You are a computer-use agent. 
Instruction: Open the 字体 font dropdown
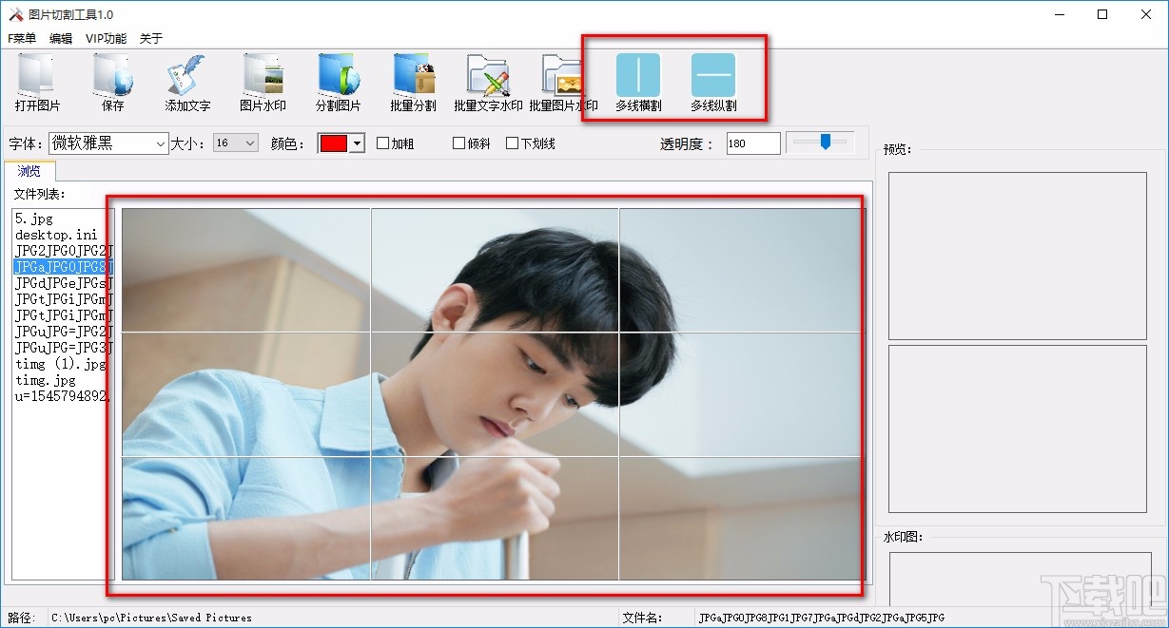[159, 143]
